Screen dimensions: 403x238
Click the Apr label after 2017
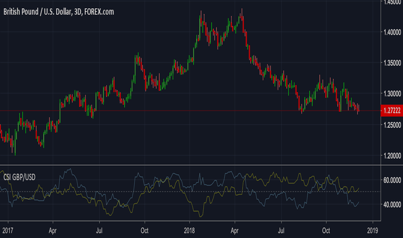point(53,231)
